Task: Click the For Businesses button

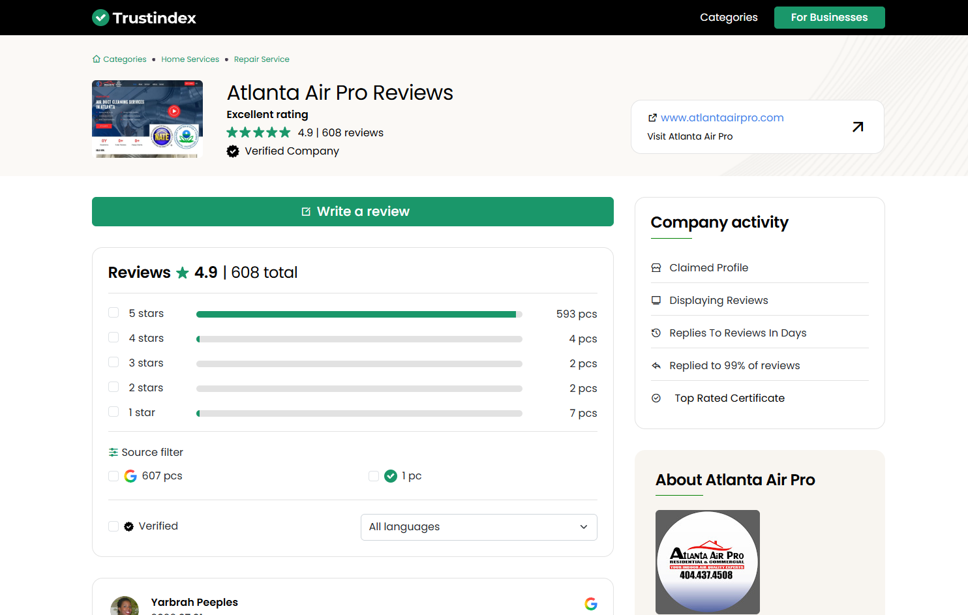Action: (x=830, y=18)
